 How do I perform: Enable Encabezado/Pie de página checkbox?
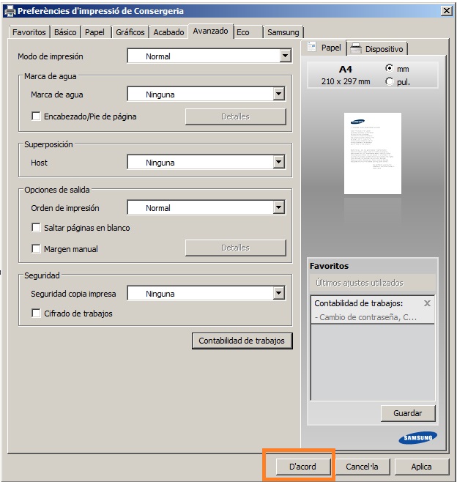click(36, 116)
